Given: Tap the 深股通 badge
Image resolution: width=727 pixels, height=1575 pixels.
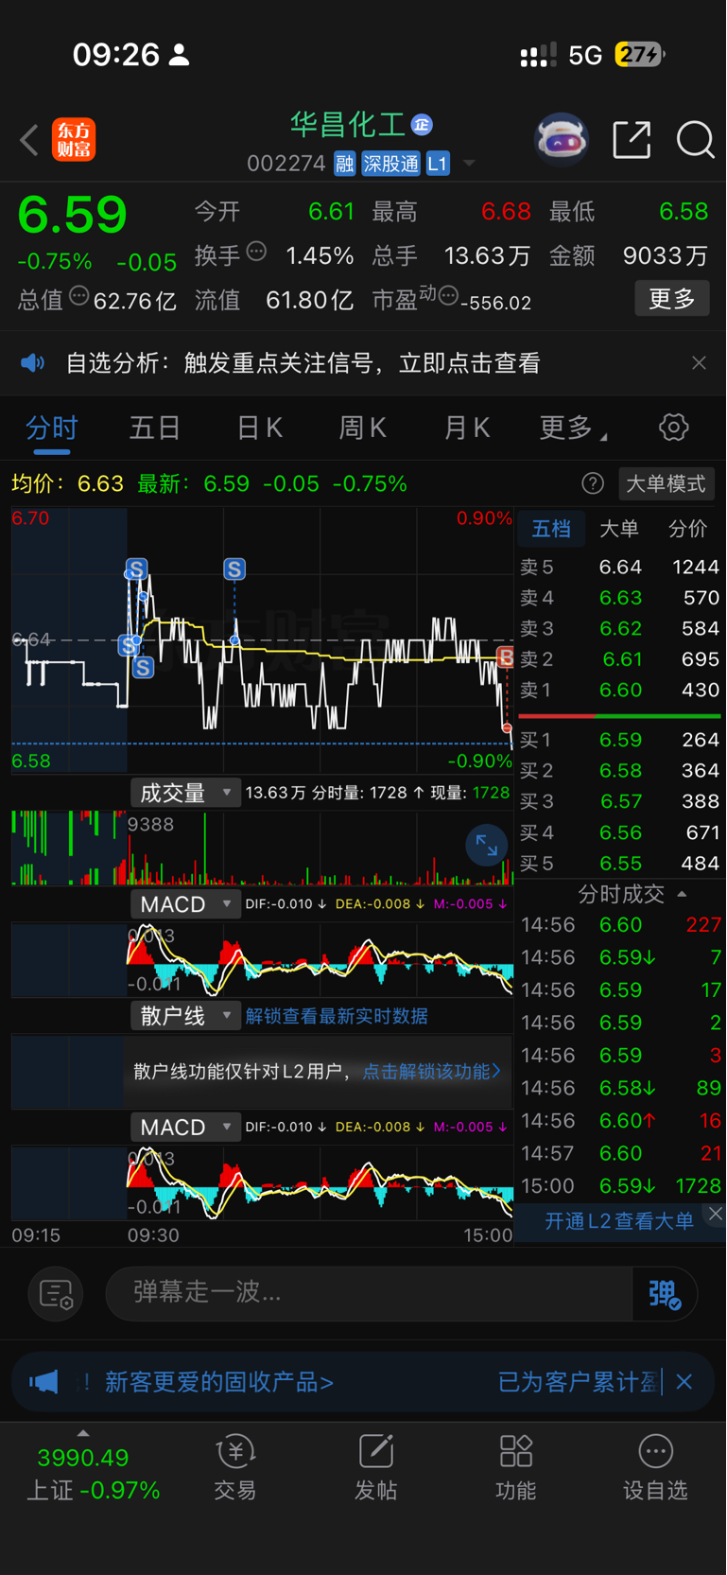Looking at the screenshot, I should pos(390,164).
